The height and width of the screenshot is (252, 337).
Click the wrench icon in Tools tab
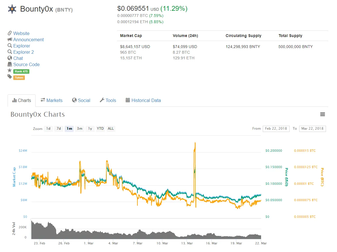[102, 100]
